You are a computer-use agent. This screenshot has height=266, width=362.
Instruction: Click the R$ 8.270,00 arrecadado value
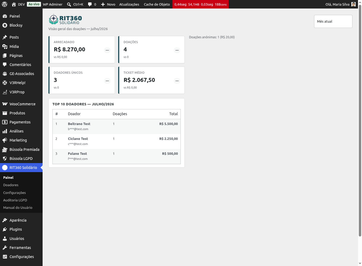pos(69,49)
